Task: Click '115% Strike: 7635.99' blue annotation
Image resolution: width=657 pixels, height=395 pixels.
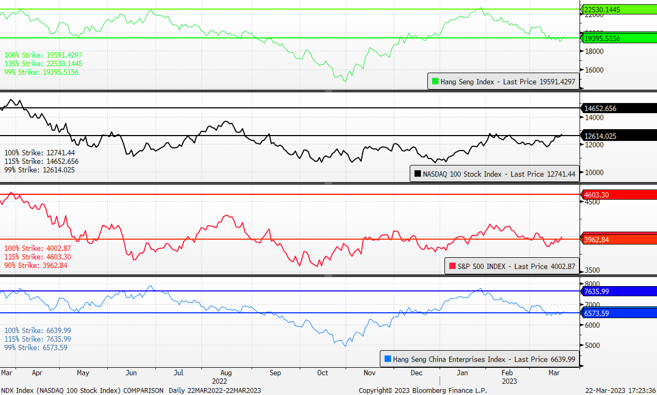Action: coord(37,339)
